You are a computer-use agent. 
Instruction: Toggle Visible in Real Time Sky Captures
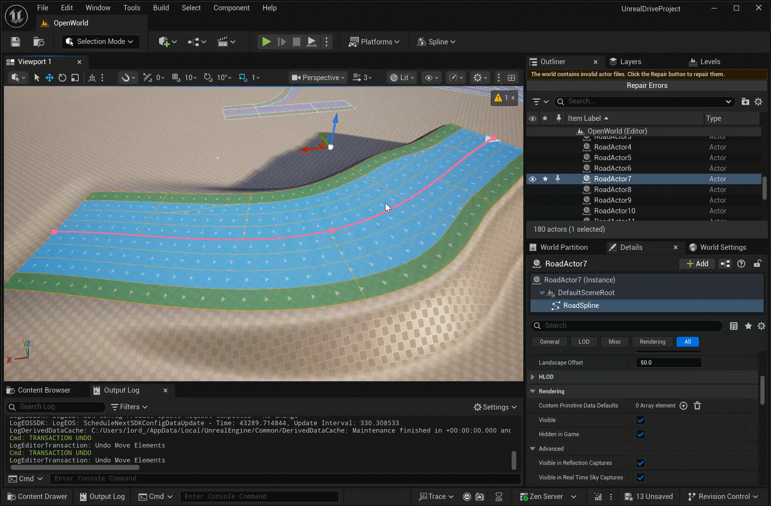coord(640,478)
